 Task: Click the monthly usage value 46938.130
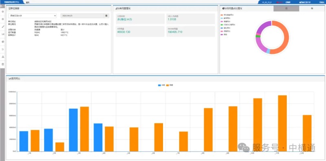coord(124,32)
